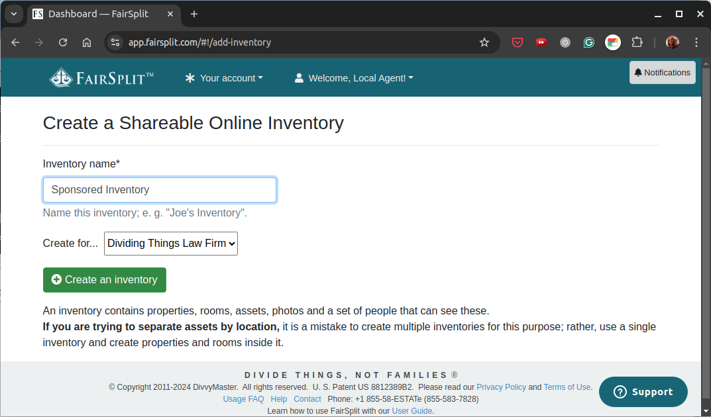Click the plus icon on Create button
This screenshot has width=711, height=417.
click(56, 279)
